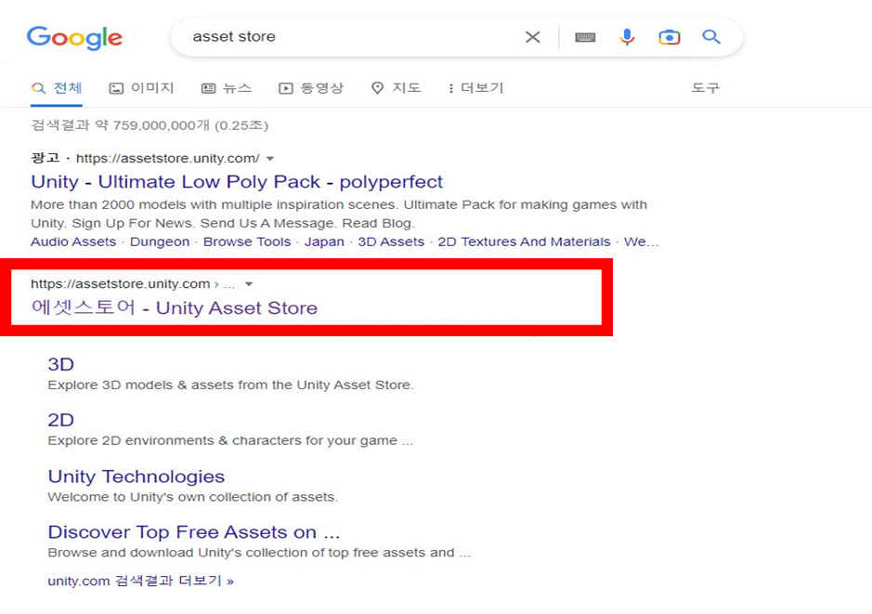The width and height of the screenshot is (872, 614).
Task: Expand the assetstore.unity.com result dropdown arrow
Action: [249, 284]
